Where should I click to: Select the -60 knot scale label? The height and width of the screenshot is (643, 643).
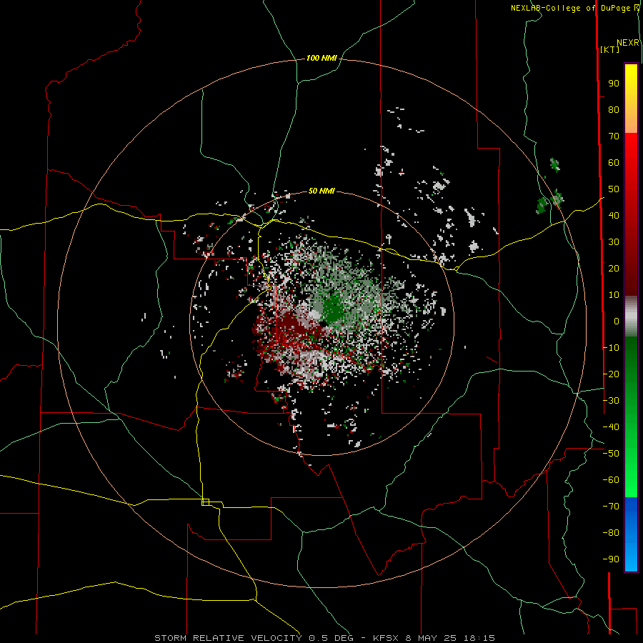[611, 480]
